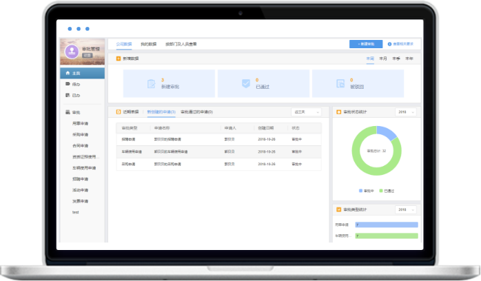Open the 2018 year dropdown for 审批状态统计

[x=406, y=112]
